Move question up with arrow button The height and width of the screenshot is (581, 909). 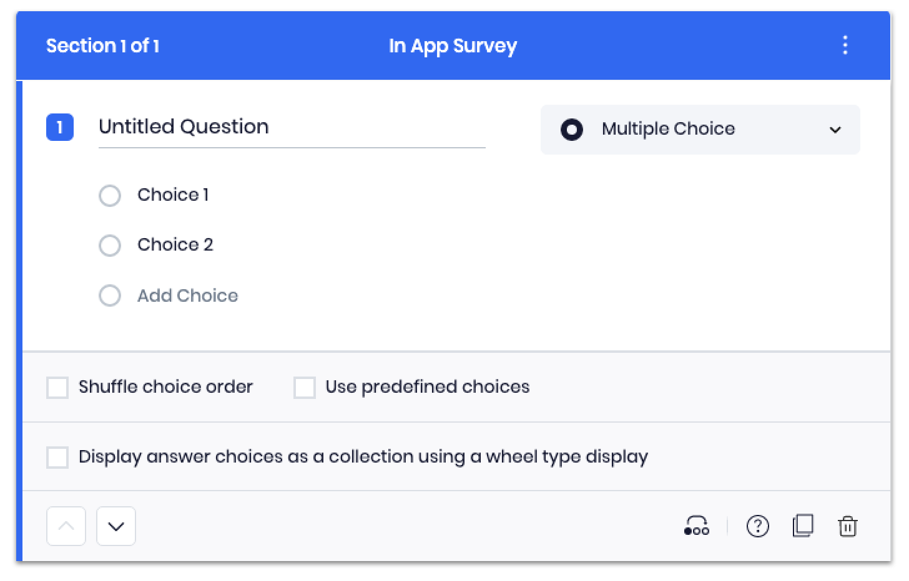coord(66,526)
